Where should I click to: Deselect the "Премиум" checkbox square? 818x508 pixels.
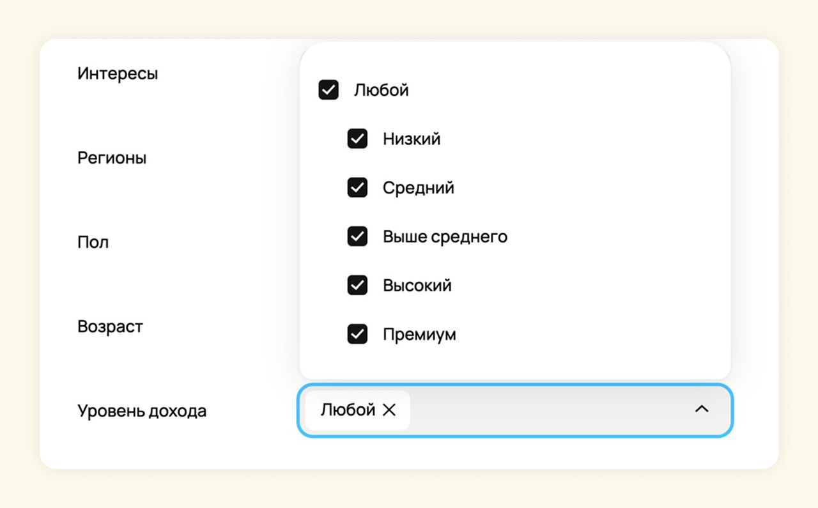[357, 334]
